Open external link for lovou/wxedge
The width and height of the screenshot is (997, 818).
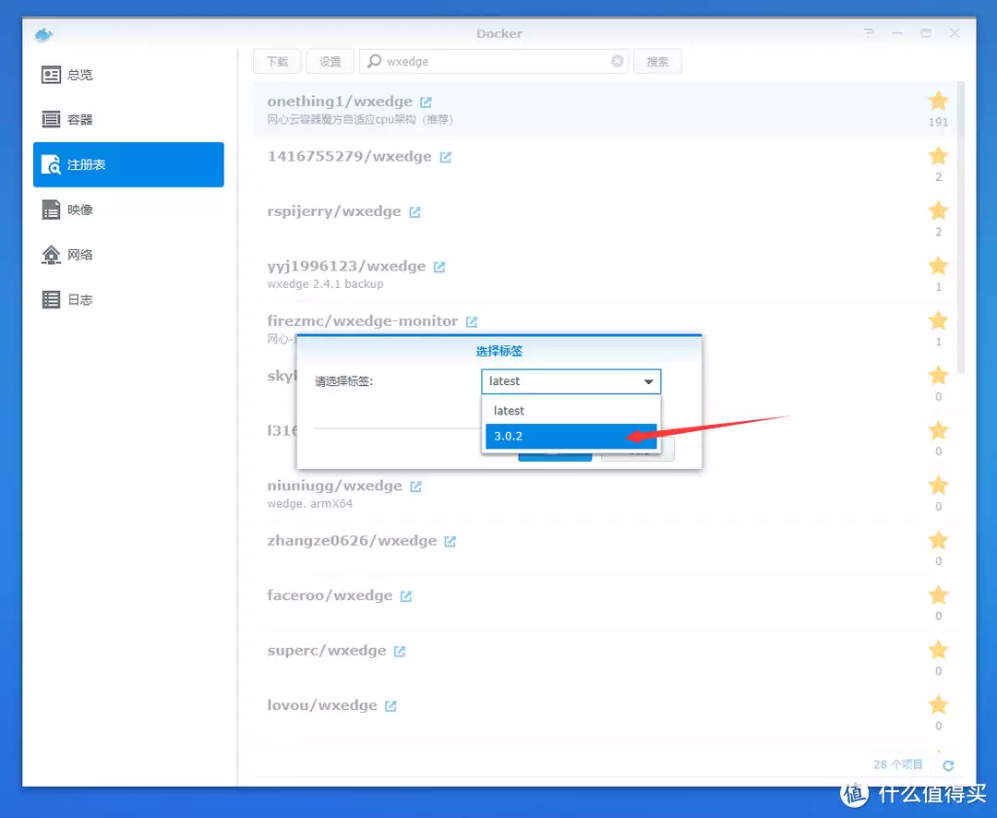391,706
